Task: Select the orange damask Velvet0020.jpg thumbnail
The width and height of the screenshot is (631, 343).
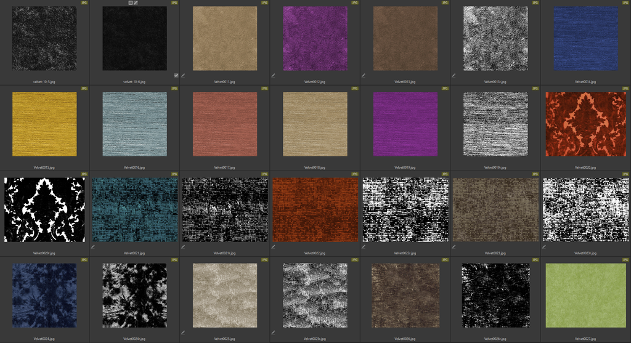Action: coord(585,124)
